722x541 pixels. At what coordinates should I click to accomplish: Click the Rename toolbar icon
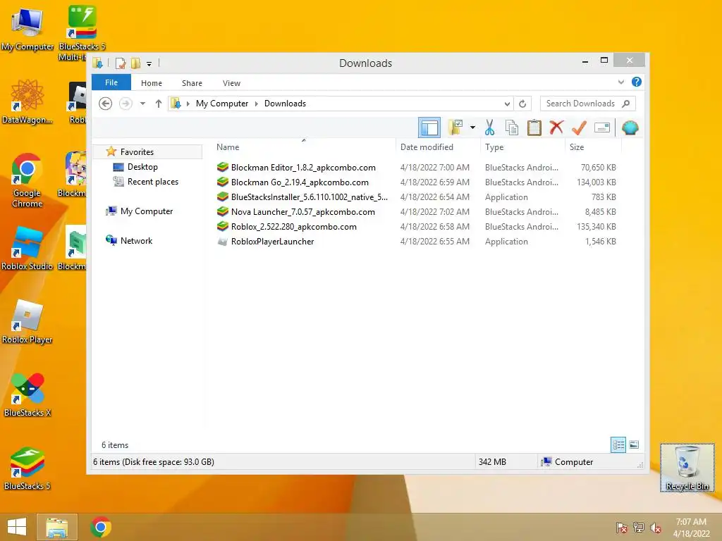click(x=602, y=128)
